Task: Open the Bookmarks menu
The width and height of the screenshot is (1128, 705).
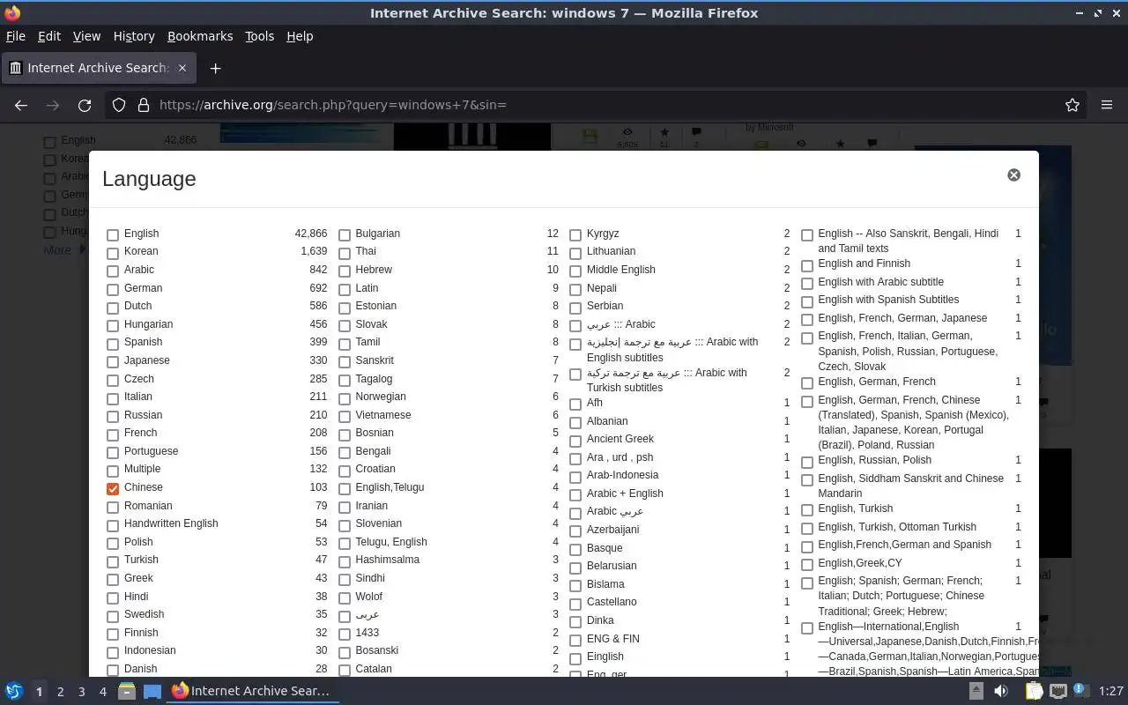Action: pyautogui.click(x=200, y=36)
